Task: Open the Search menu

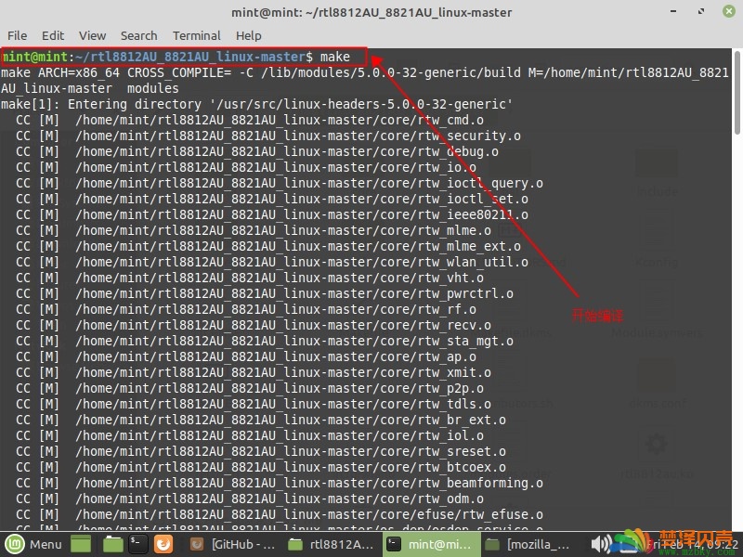Action: [138, 35]
